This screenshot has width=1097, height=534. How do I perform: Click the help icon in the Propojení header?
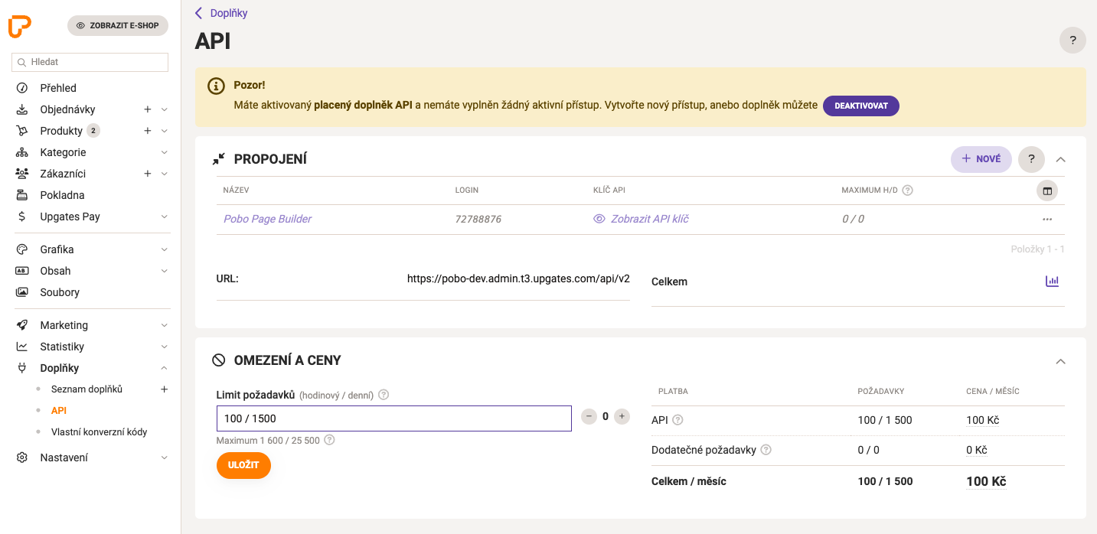pyautogui.click(x=1031, y=159)
